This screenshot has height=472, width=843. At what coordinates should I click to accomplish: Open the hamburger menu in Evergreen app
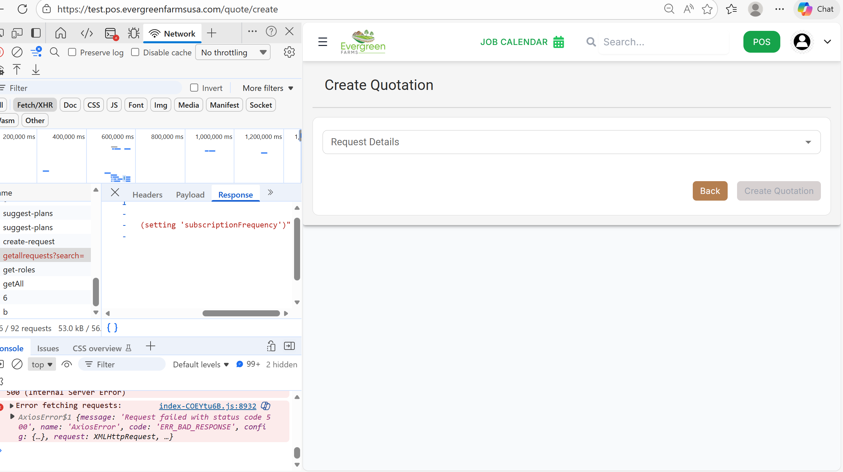pyautogui.click(x=323, y=42)
